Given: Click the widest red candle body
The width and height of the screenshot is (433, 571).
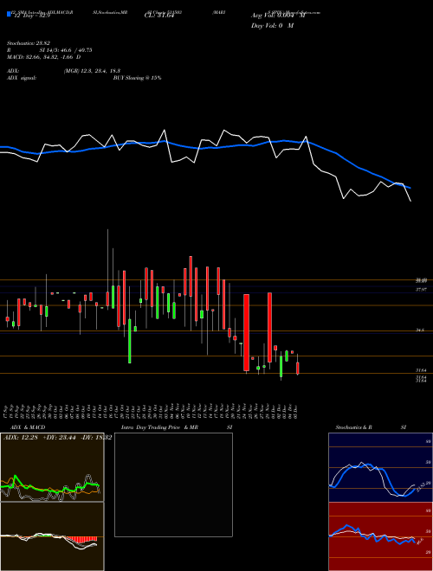Looking at the screenshot, I should point(247,332).
